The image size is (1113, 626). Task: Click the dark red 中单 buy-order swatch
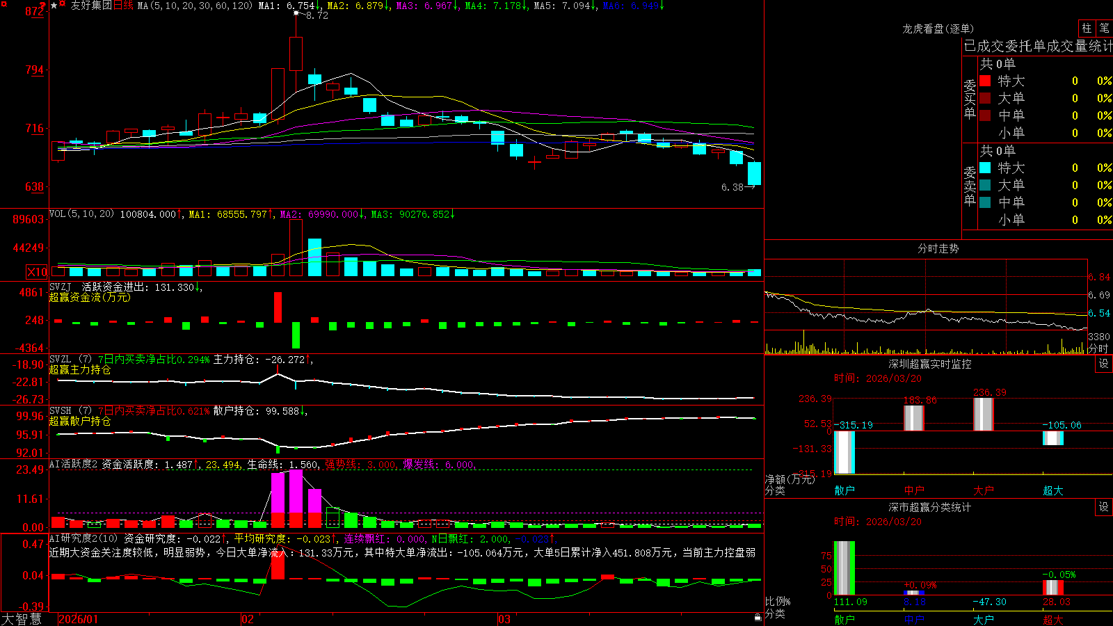point(985,115)
